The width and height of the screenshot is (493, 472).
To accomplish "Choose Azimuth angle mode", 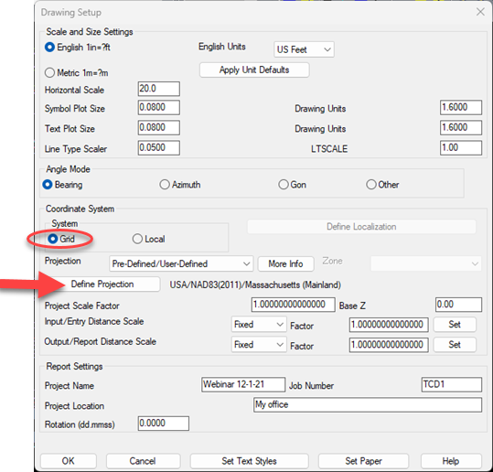I will (180, 185).
